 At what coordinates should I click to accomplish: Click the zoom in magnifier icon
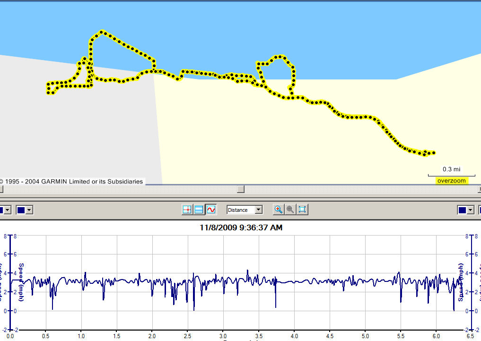pos(279,210)
